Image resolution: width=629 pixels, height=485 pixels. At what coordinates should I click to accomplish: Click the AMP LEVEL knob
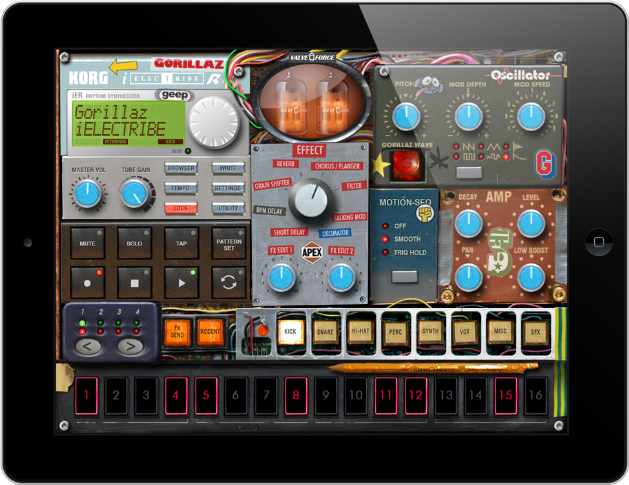click(531, 223)
